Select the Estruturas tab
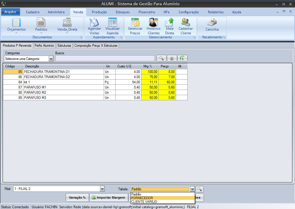The width and height of the screenshot is (295, 209). pos(64,46)
